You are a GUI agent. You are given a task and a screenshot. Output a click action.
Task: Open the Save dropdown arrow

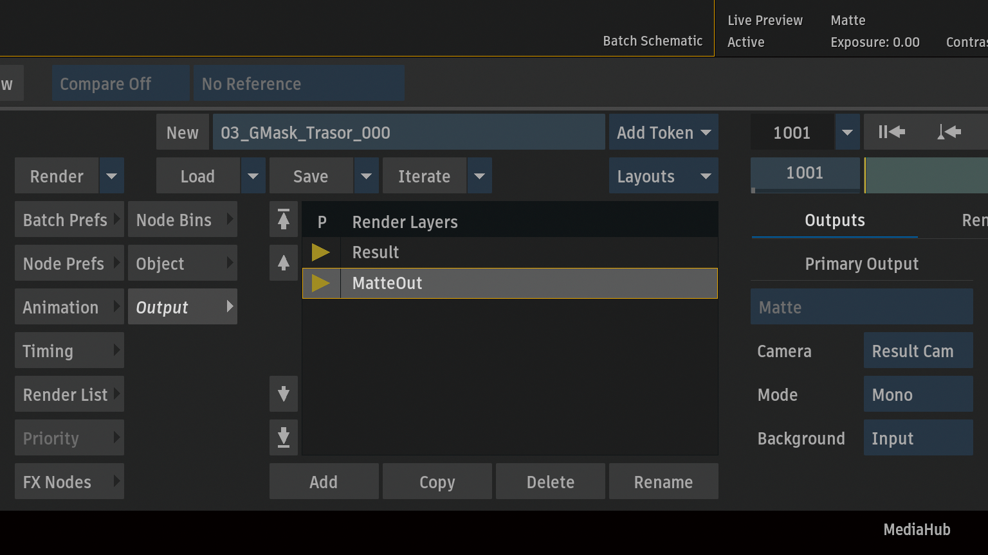click(x=366, y=176)
